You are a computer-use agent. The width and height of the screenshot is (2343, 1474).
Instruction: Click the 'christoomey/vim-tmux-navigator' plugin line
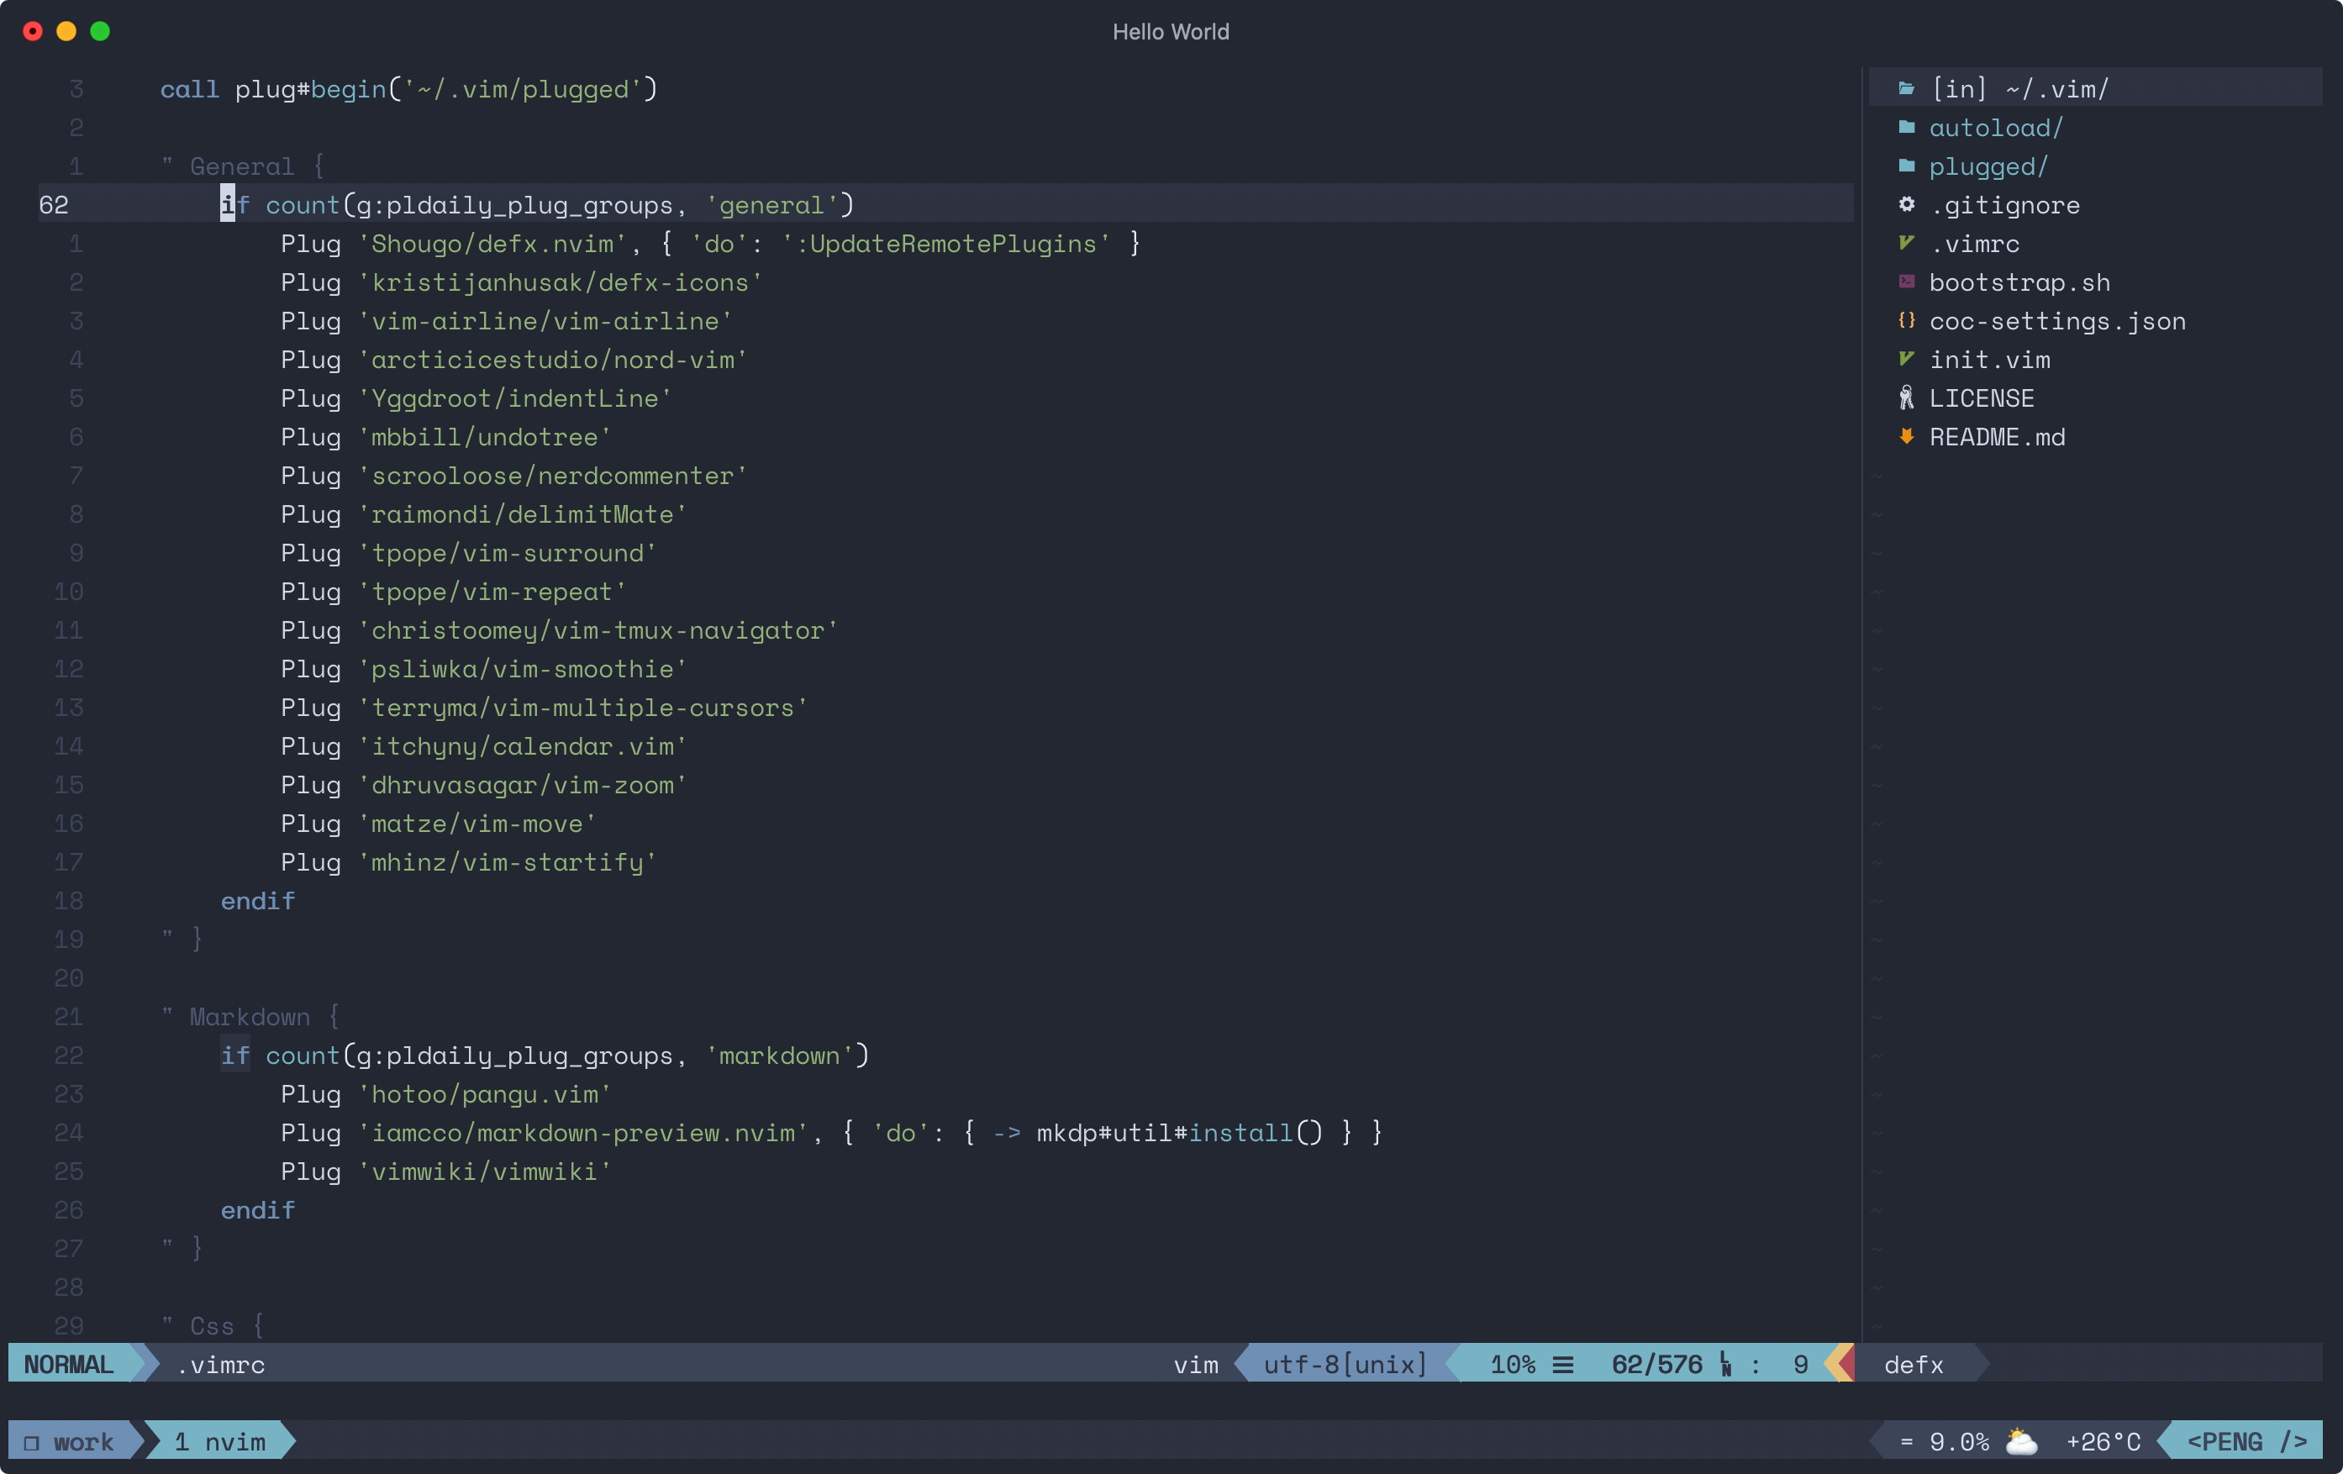click(x=560, y=630)
